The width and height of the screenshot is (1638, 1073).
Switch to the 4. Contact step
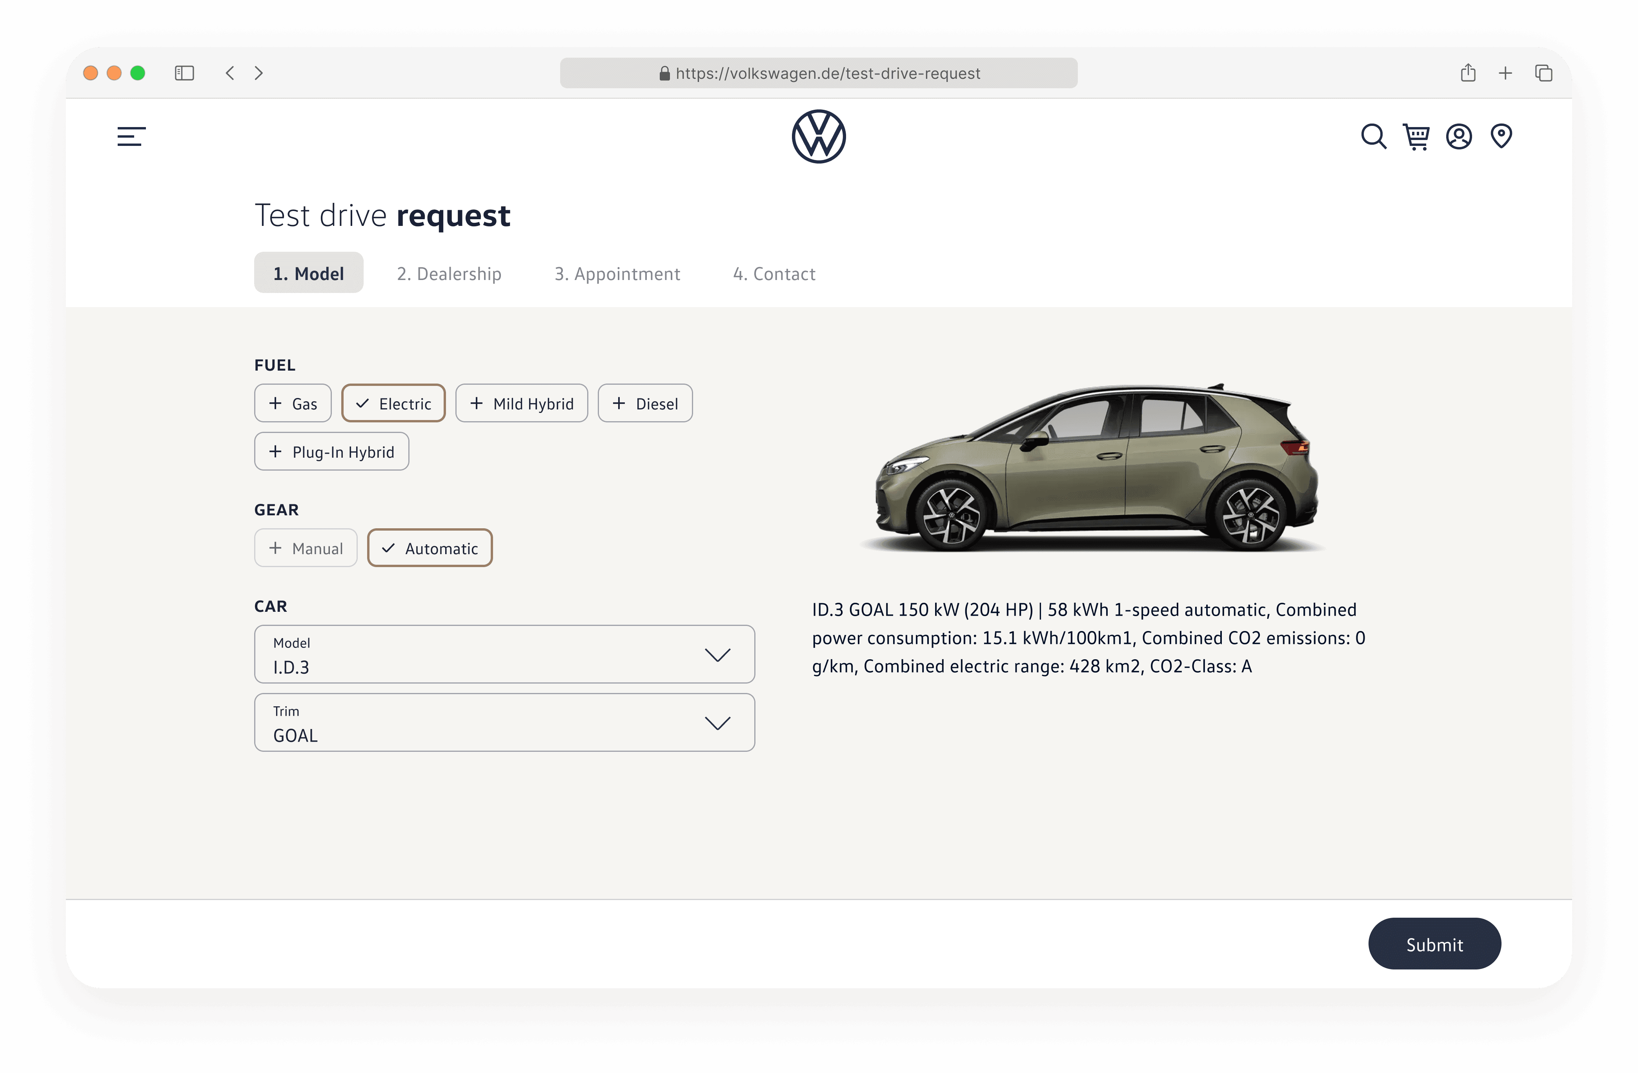[x=773, y=273]
